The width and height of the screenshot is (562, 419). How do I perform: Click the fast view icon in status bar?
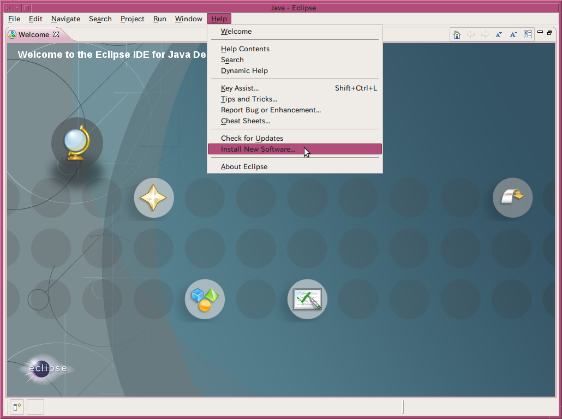[17, 407]
